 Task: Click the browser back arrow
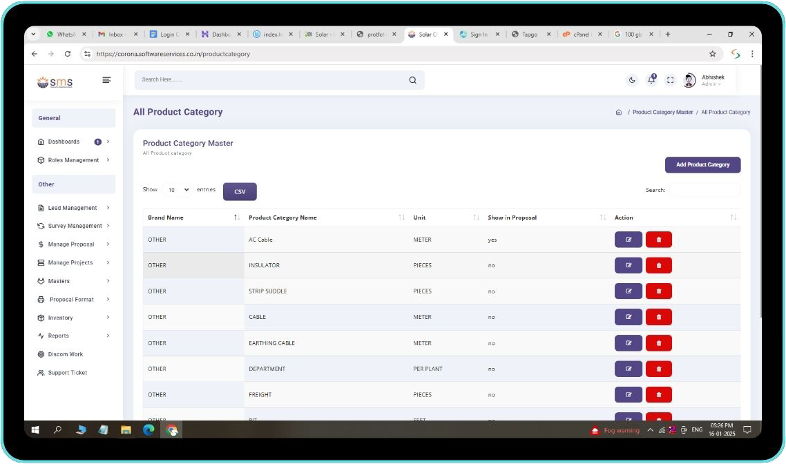pos(35,54)
